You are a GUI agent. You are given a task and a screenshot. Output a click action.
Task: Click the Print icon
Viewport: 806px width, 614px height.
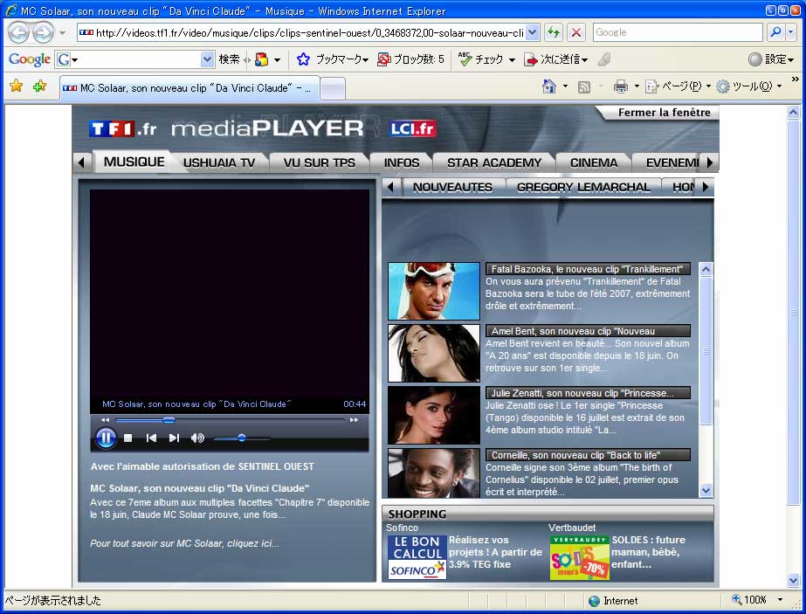[x=620, y=86]
